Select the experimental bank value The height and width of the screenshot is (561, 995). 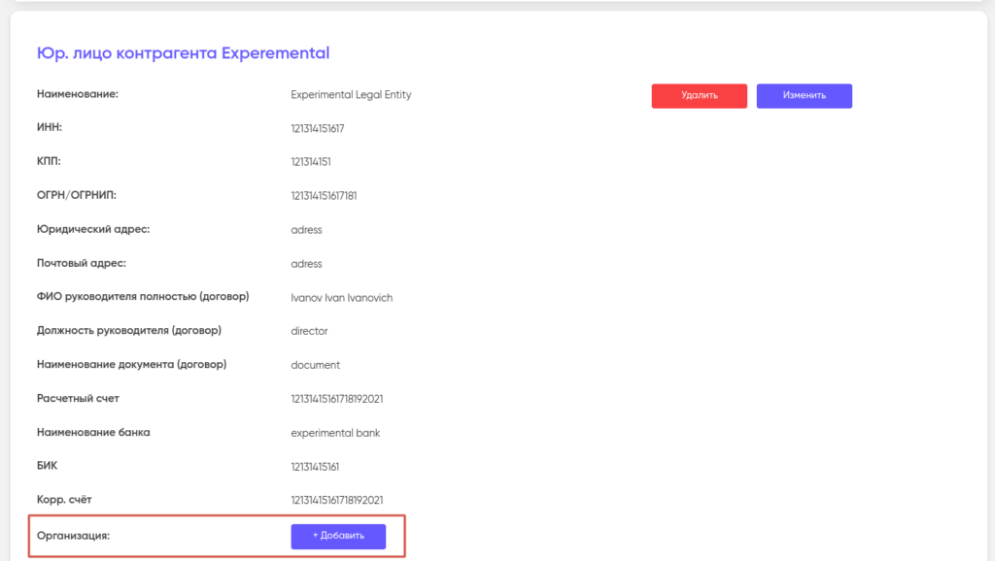point(335,433)
